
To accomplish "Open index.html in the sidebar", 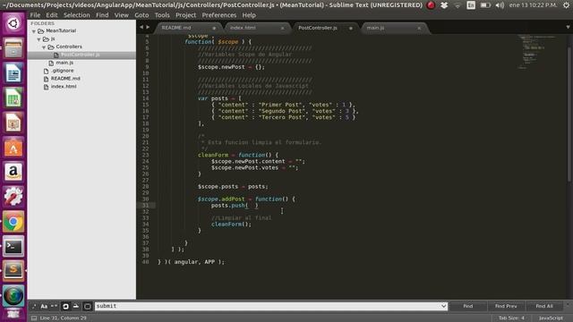I will click(x=64, y=87).
